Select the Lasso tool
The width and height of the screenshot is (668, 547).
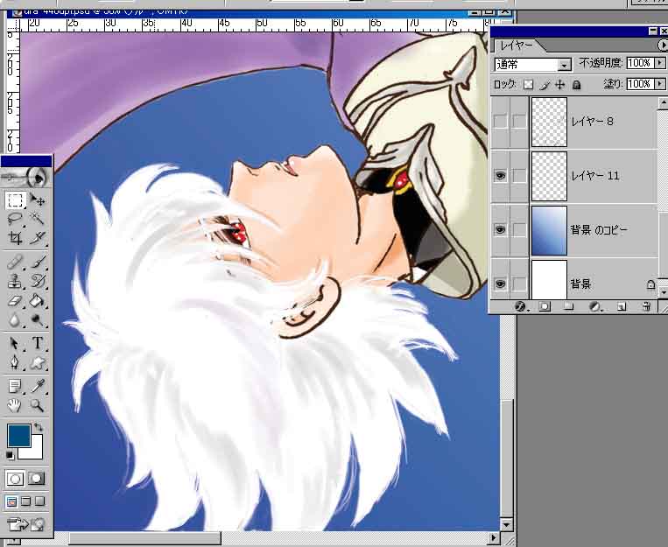point(15,219)
